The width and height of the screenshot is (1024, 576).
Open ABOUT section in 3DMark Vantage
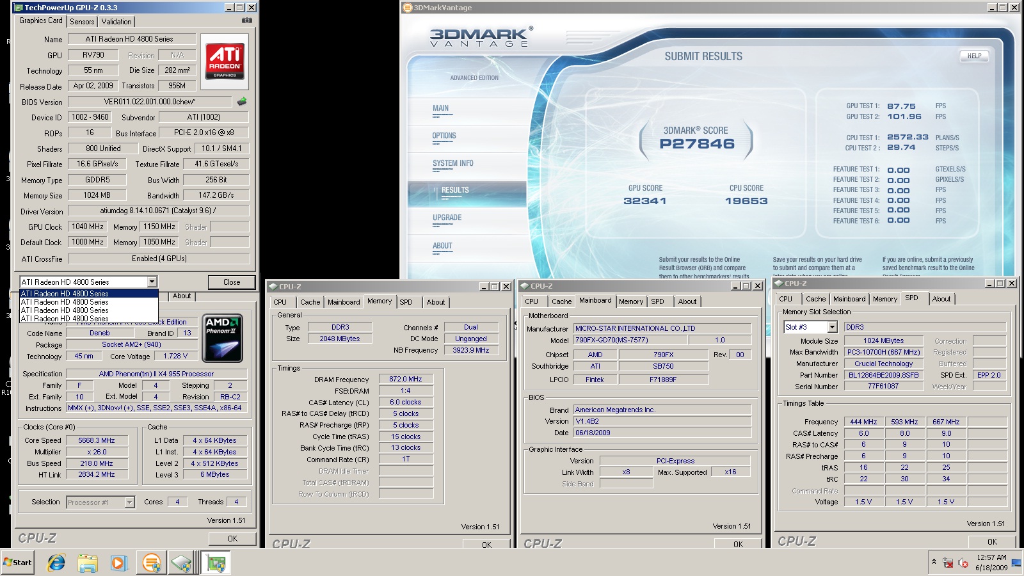tap(442, 246)
